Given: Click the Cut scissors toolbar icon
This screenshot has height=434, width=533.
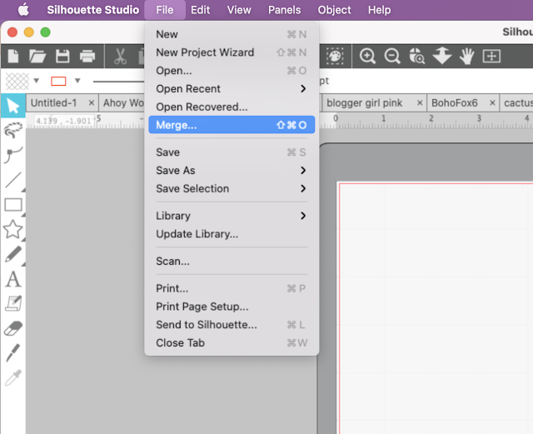Looking at the screenshot, I should click(120, 56).
